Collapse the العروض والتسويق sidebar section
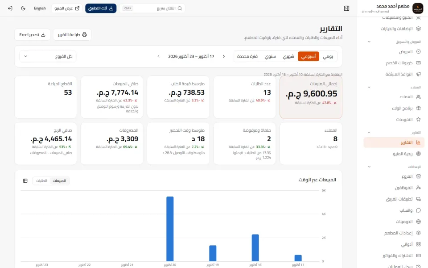The height and width of the screenshot is (268, 428). pyautogui.click(x=369, y=42)
